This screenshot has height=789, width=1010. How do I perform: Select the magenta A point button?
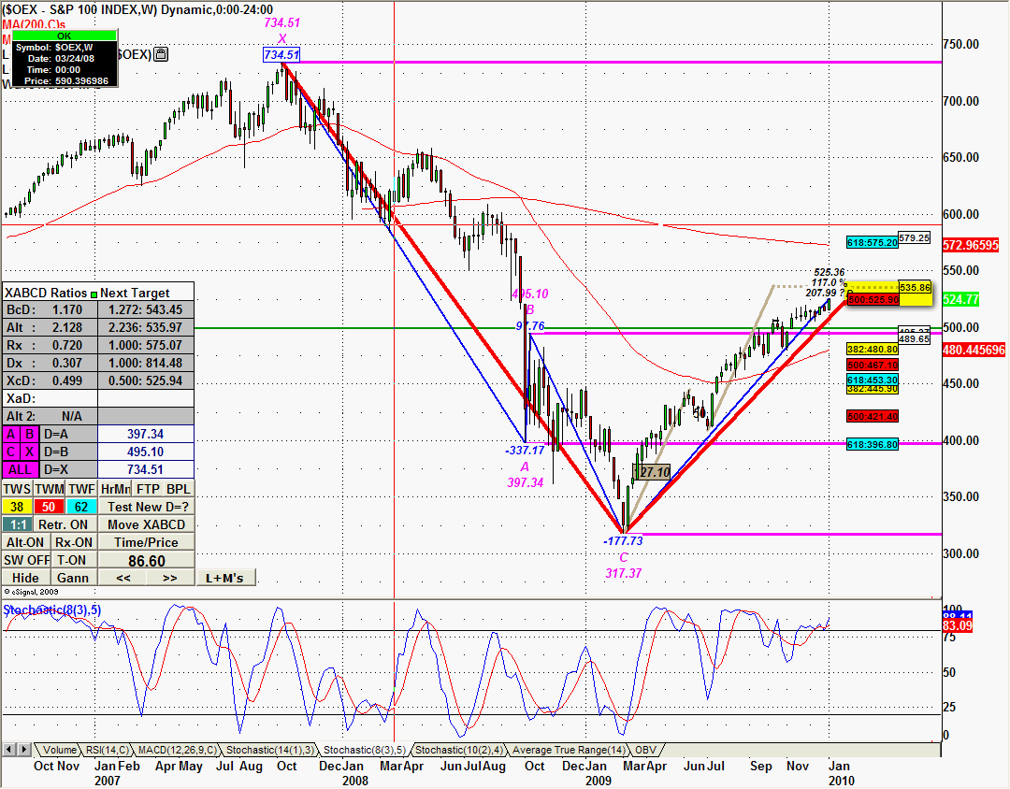[x=12, y=434]
